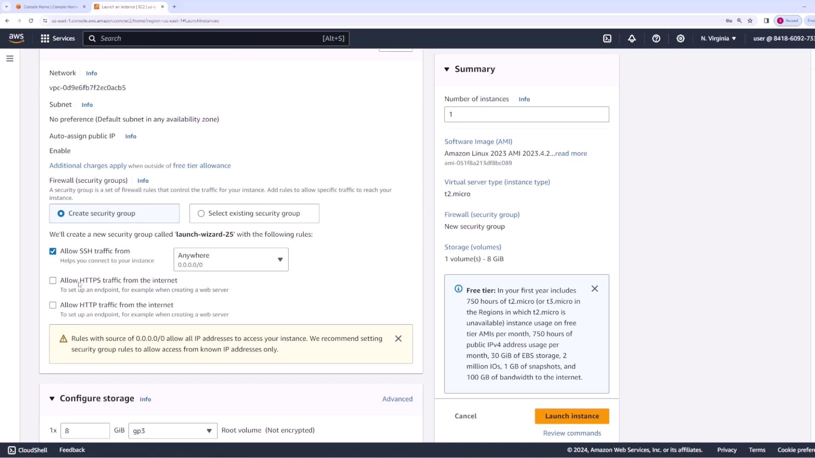Close the Free tier info box

click(594, 289)
